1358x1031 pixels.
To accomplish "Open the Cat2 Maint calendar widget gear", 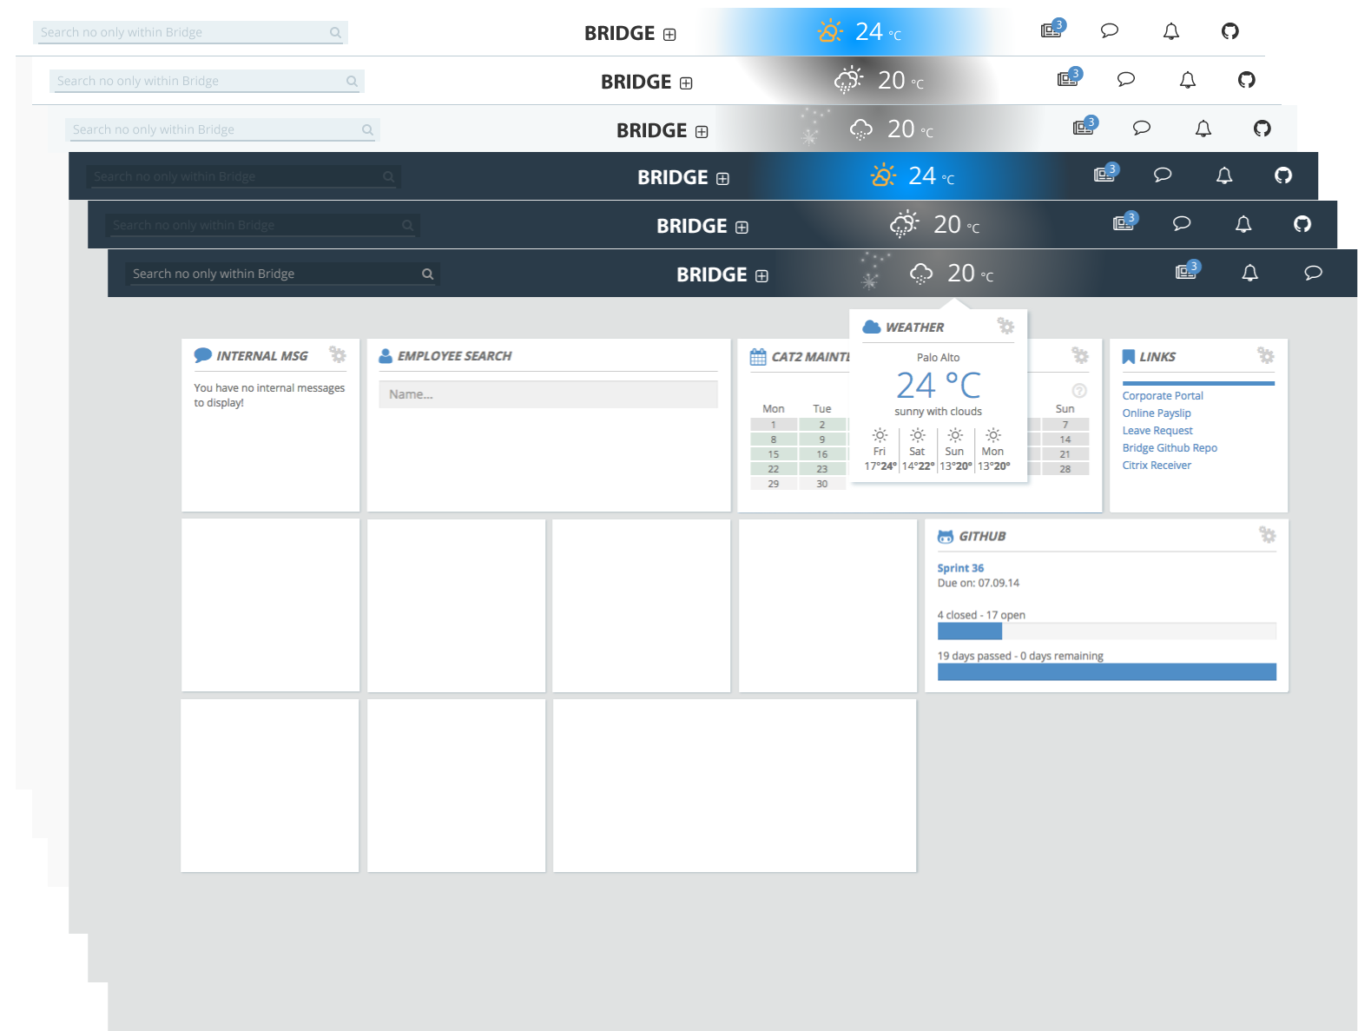I will pyautogui.click(x=1080, y=355).
